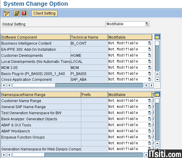Open Global Setting Modifiable dropdown
This screenshot has width=182, height=158.
tap(147, 24)
